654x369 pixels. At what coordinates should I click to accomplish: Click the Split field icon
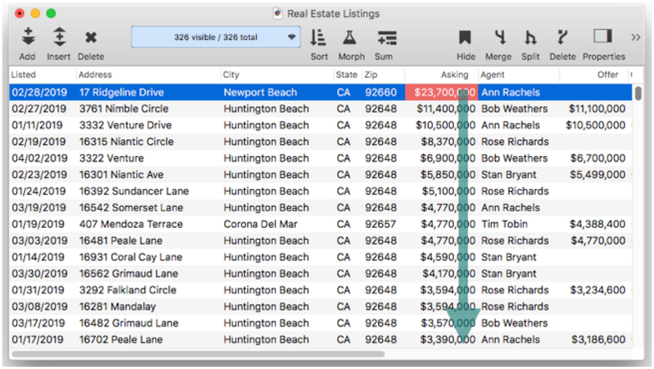pyautogui.click(x=531, y=37)
